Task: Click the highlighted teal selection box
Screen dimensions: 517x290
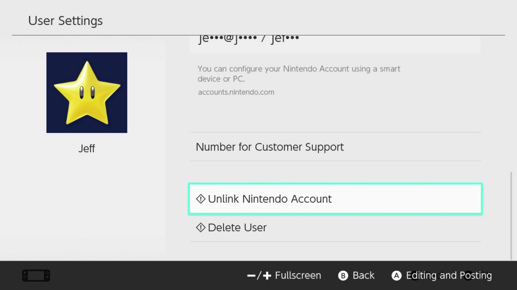Action: point(335,199)
